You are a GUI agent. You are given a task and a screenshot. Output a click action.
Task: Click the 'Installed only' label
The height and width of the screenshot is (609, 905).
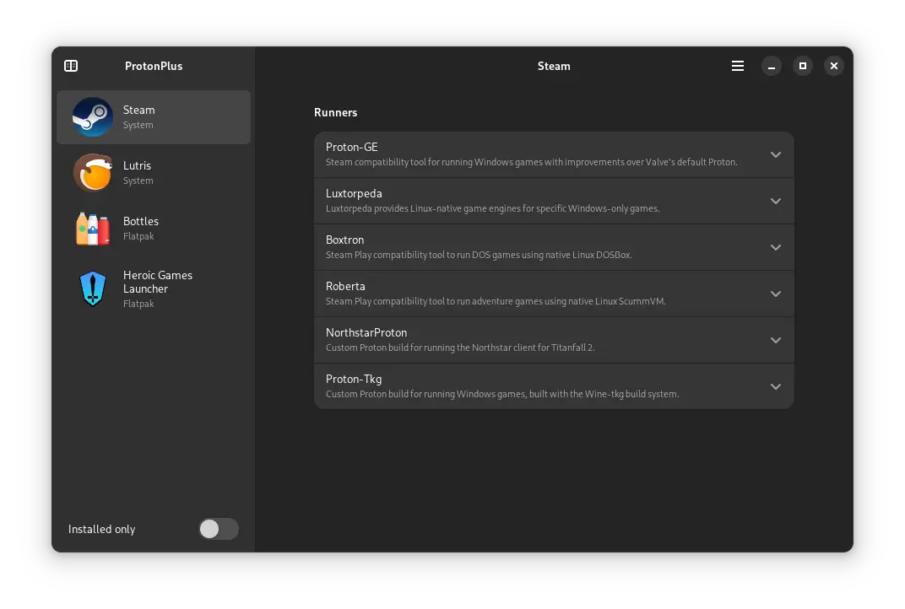[x=101, y=529]
